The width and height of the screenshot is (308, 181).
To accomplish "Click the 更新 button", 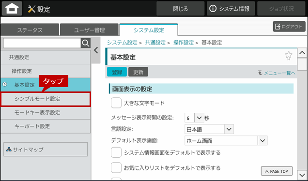I will pos(139,72).
